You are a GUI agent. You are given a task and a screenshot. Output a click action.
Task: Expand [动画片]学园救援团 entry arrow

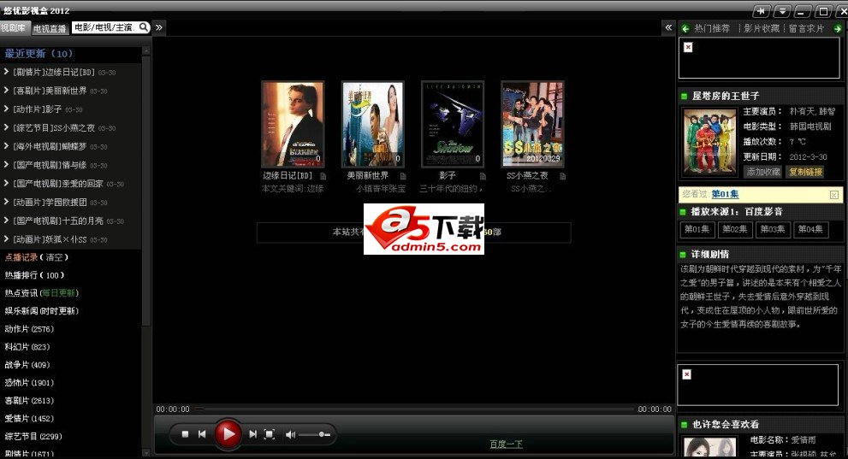pyautogui.click(x=6, y=202)
